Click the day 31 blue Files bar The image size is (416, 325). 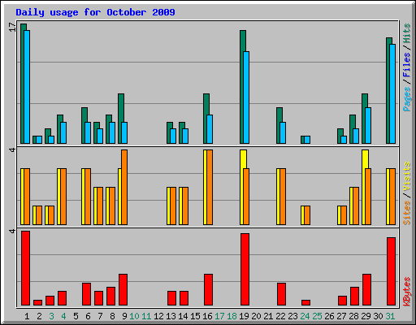[x=392, y=93]
